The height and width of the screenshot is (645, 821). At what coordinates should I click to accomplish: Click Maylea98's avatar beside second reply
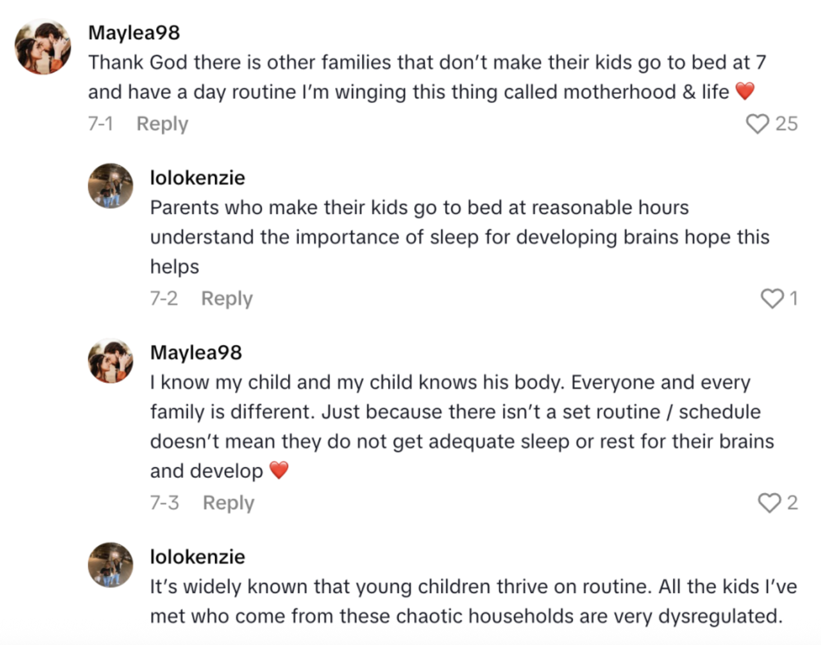tap(111, 359)
